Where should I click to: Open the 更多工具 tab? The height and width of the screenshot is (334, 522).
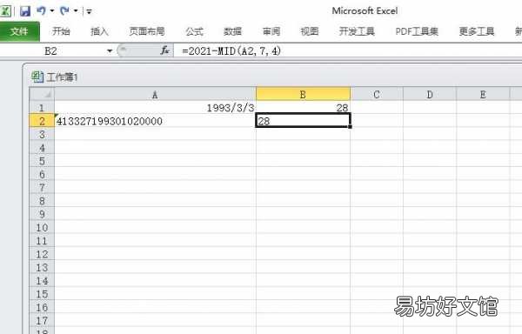[x=477, y=31]
